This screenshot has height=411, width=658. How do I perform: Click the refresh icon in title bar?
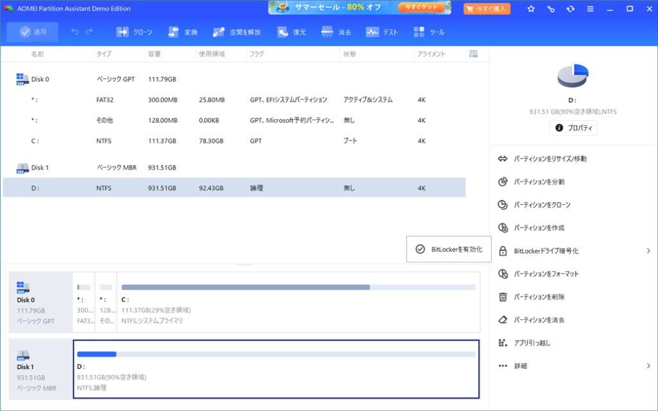(x=571, y=9)
